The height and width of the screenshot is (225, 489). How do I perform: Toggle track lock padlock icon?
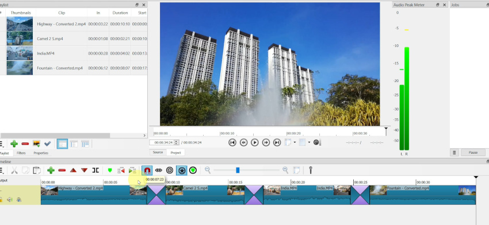click(1, 200)
